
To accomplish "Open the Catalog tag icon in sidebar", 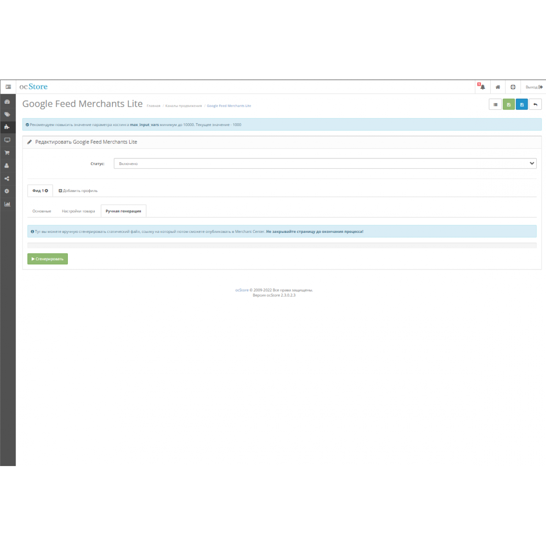I will [x=7, y=115].
